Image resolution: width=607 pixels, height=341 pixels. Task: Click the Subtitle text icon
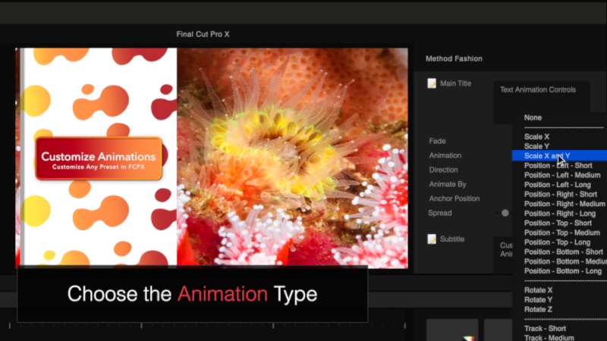(432, 239)
